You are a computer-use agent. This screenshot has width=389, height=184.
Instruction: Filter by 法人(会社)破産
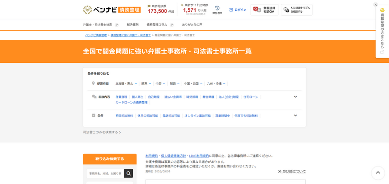(x=229, y=97)
